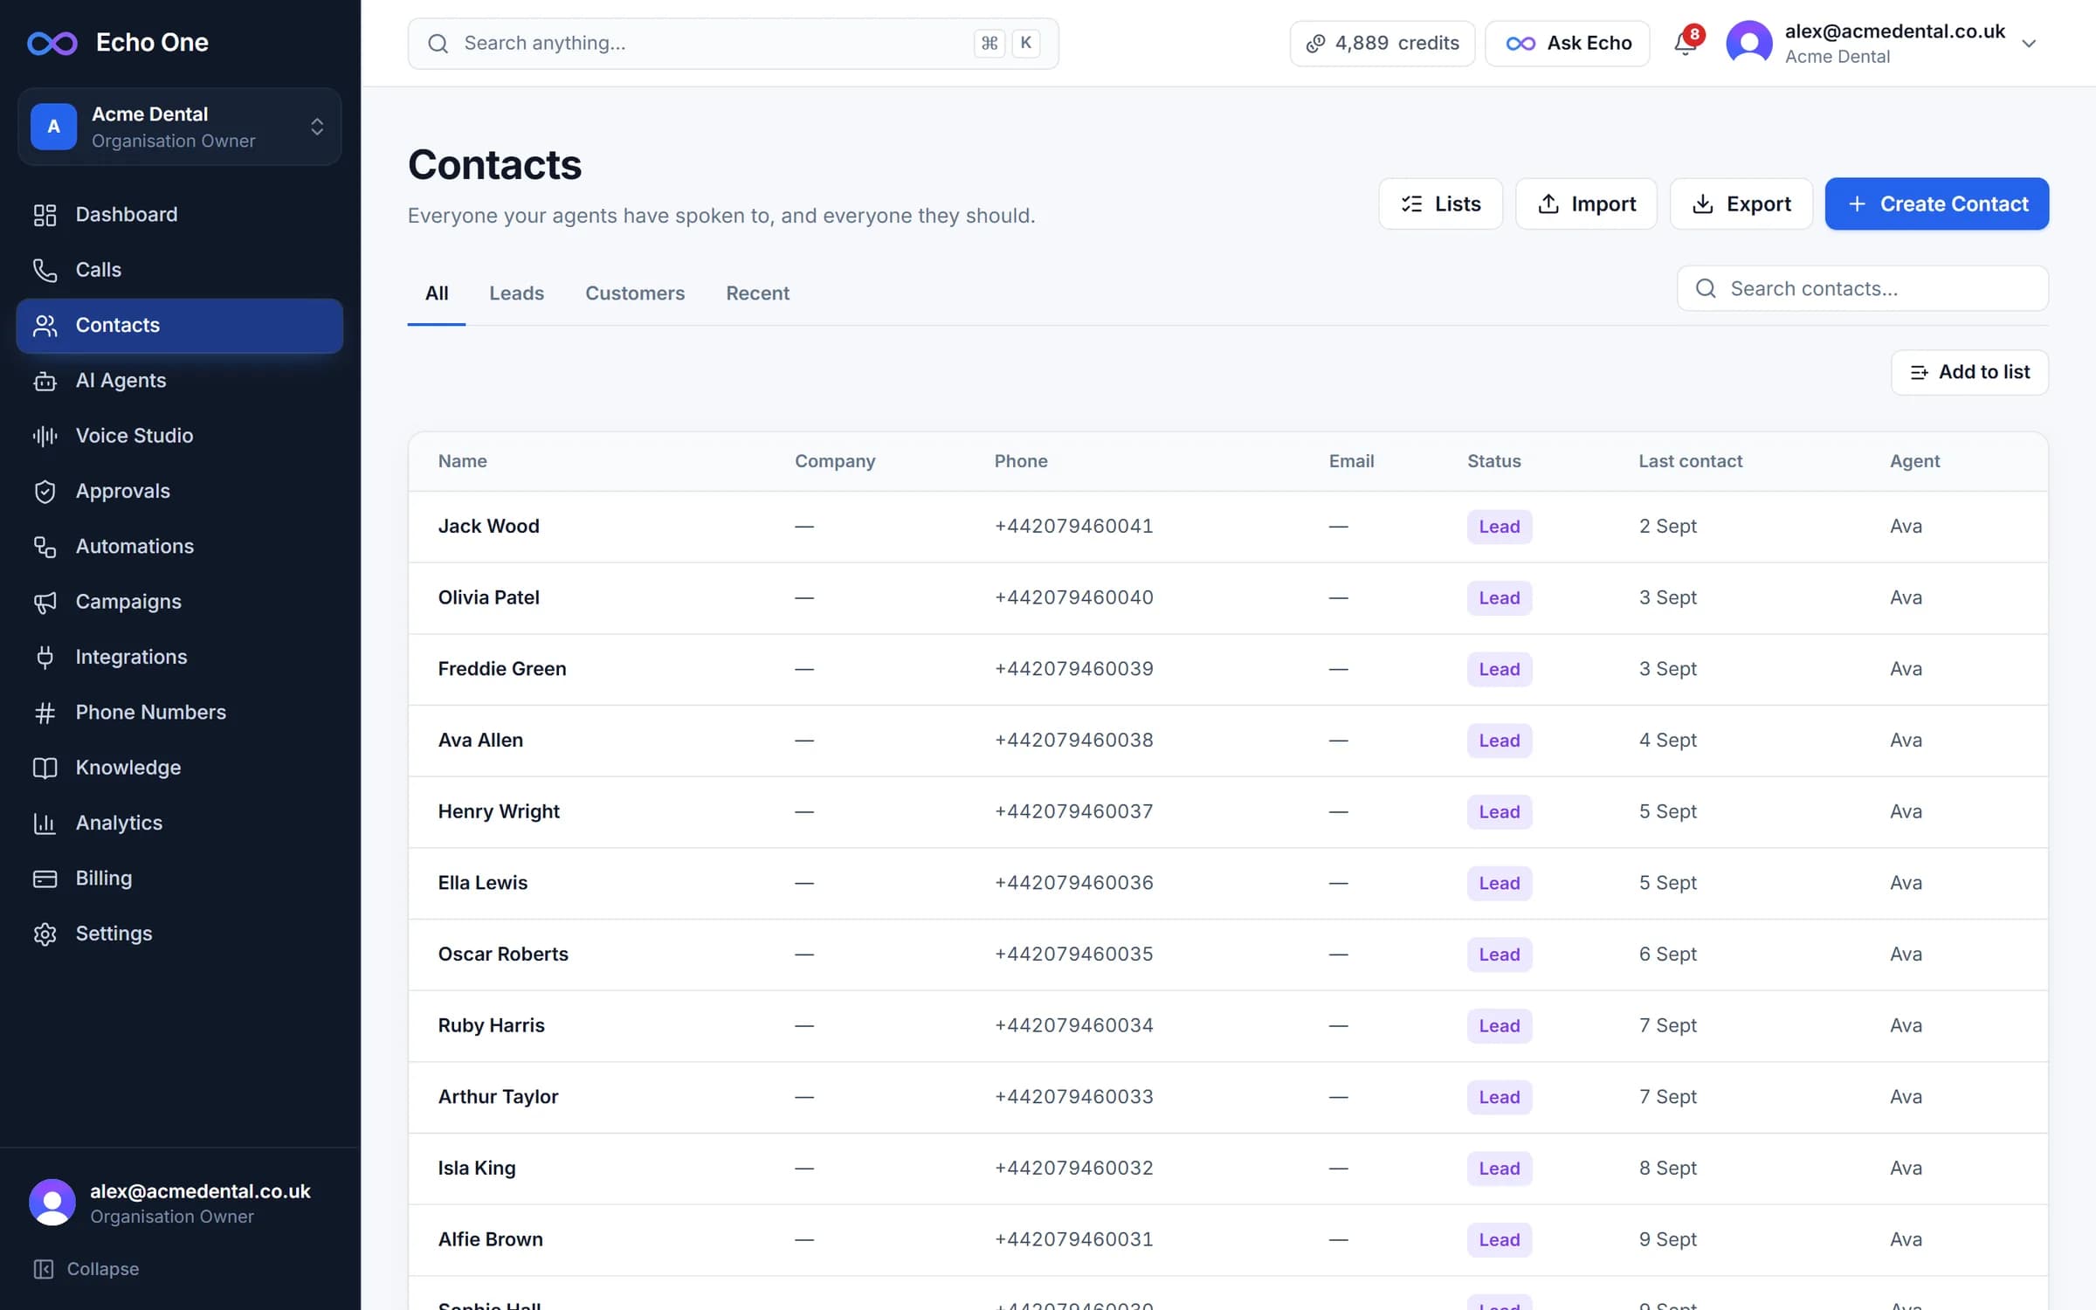The width and height of the screenshot is (2096, 1310).
Task: Focus the Search anything field
Action: pos(733,43)
